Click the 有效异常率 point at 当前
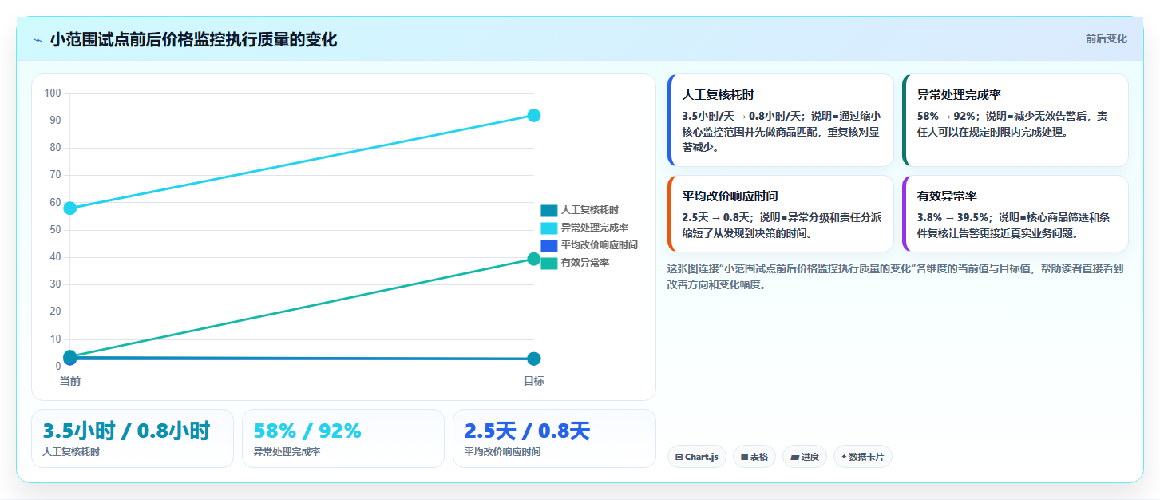1160x500 pixels. pos(70,356)
